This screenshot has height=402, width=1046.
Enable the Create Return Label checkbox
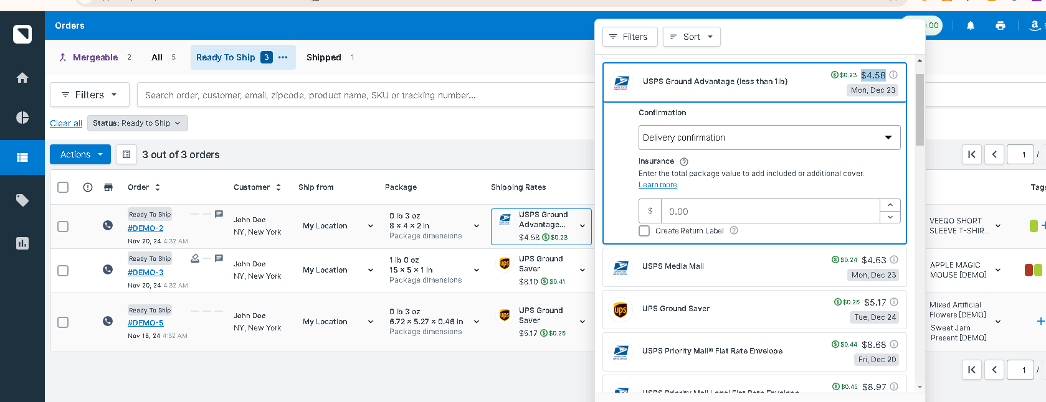click(645, 231)
